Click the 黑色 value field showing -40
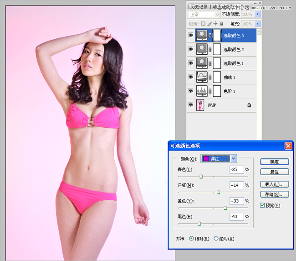Screen dimensions: 296x261 click(x=237, y=217)
